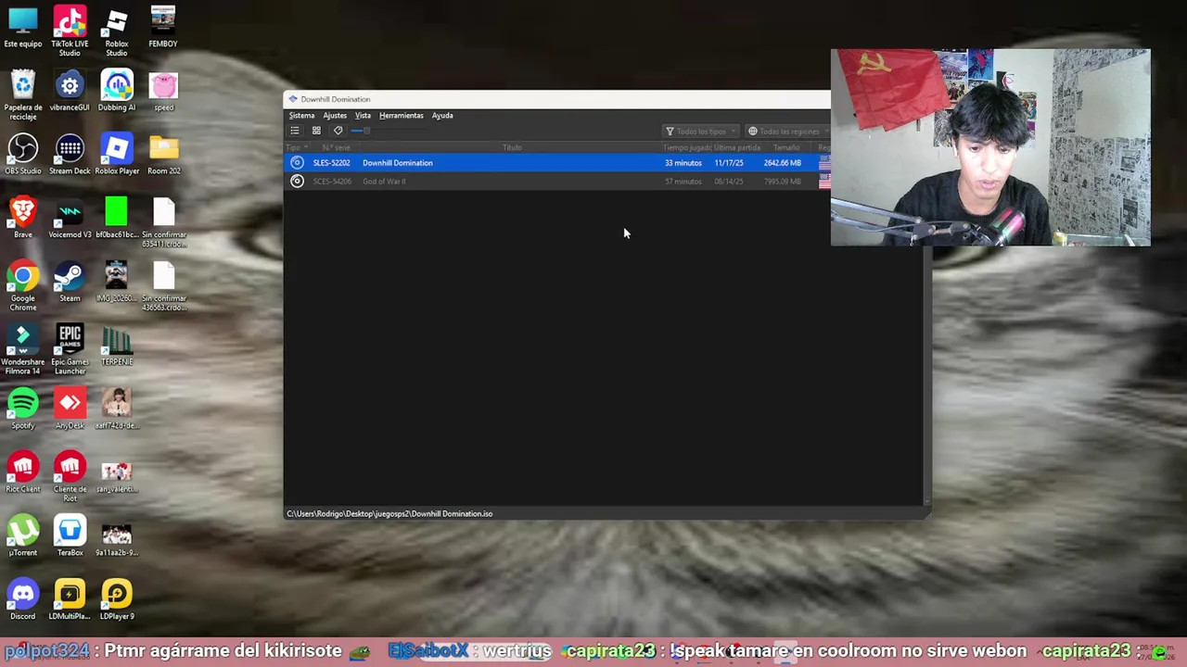Click the 33 minutos playtime cell
Image resolution: width=1187 pixels, height=667 pixels.
683,163
